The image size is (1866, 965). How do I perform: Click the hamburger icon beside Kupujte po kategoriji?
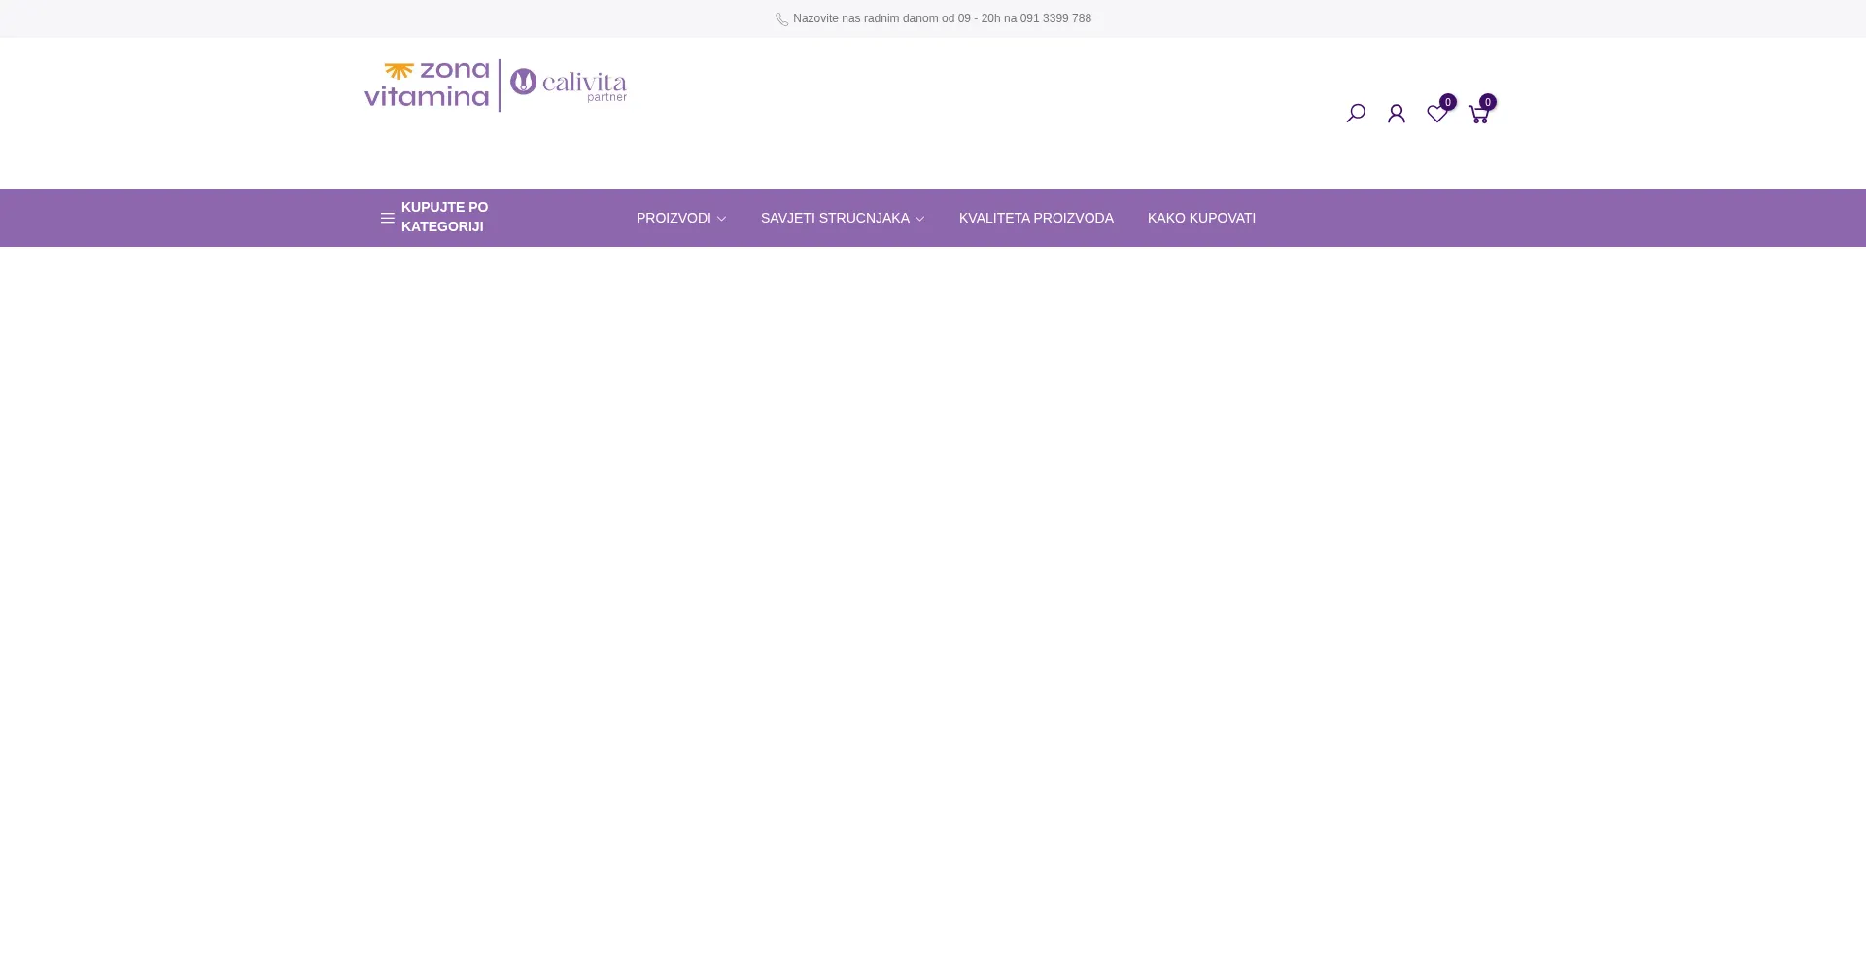point(387,218)
